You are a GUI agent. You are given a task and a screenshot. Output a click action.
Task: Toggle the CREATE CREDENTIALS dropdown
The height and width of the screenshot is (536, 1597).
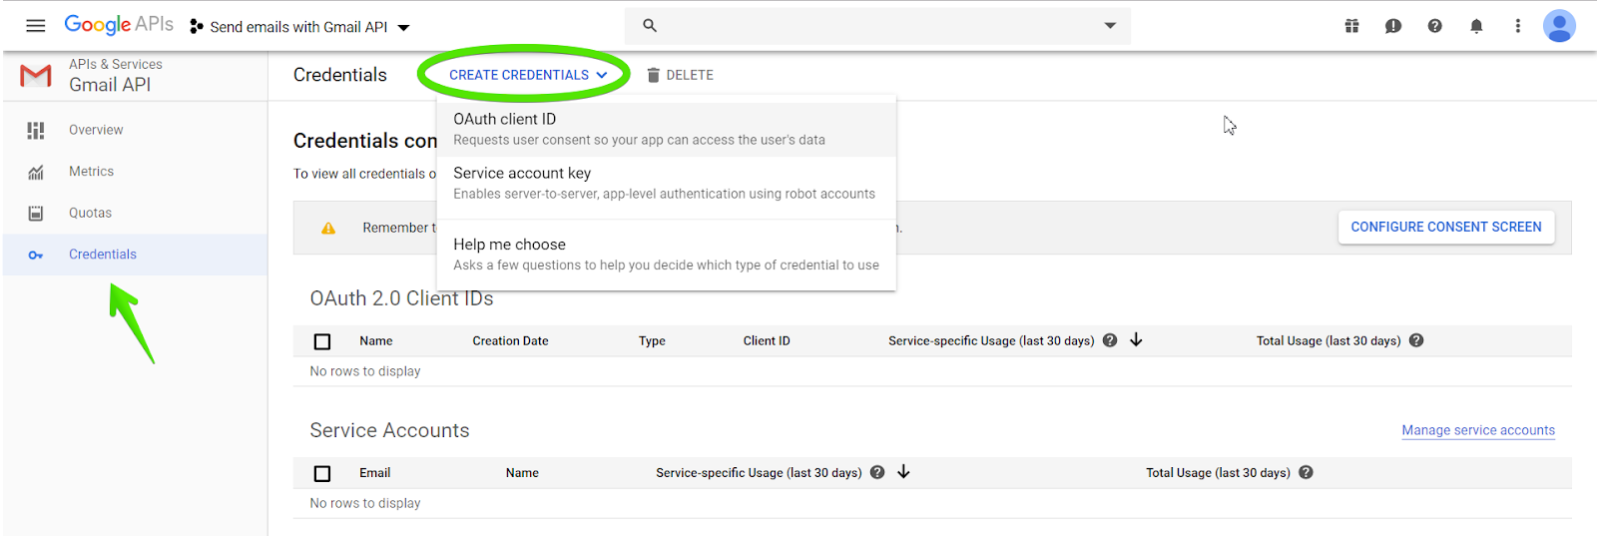pos(527,75)
